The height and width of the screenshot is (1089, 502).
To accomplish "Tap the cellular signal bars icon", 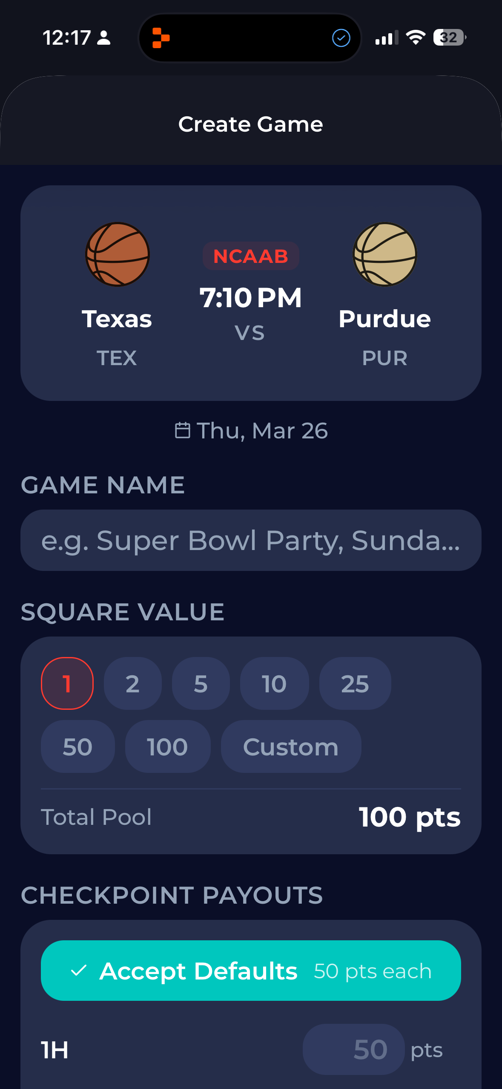I will point(386,37).
